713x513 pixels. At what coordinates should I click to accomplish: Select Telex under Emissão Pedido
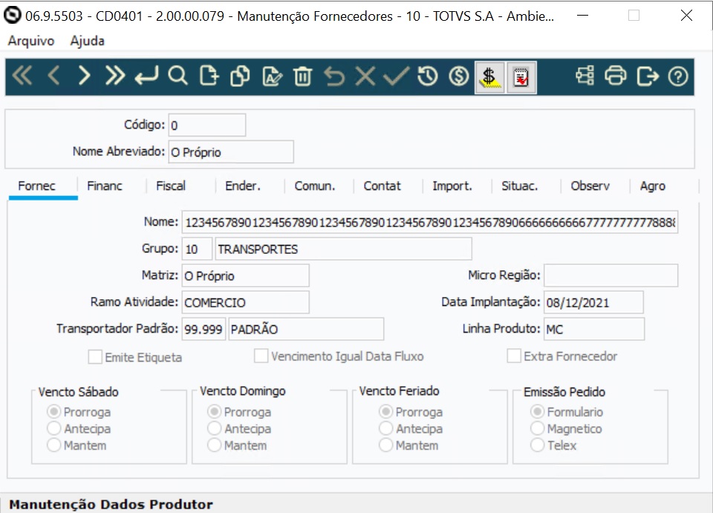coord(537,445)
